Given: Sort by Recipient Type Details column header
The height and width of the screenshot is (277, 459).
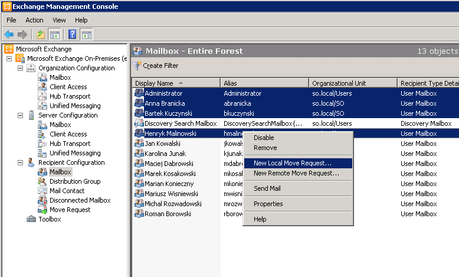Looking at the screenshot, I should 428,83.
